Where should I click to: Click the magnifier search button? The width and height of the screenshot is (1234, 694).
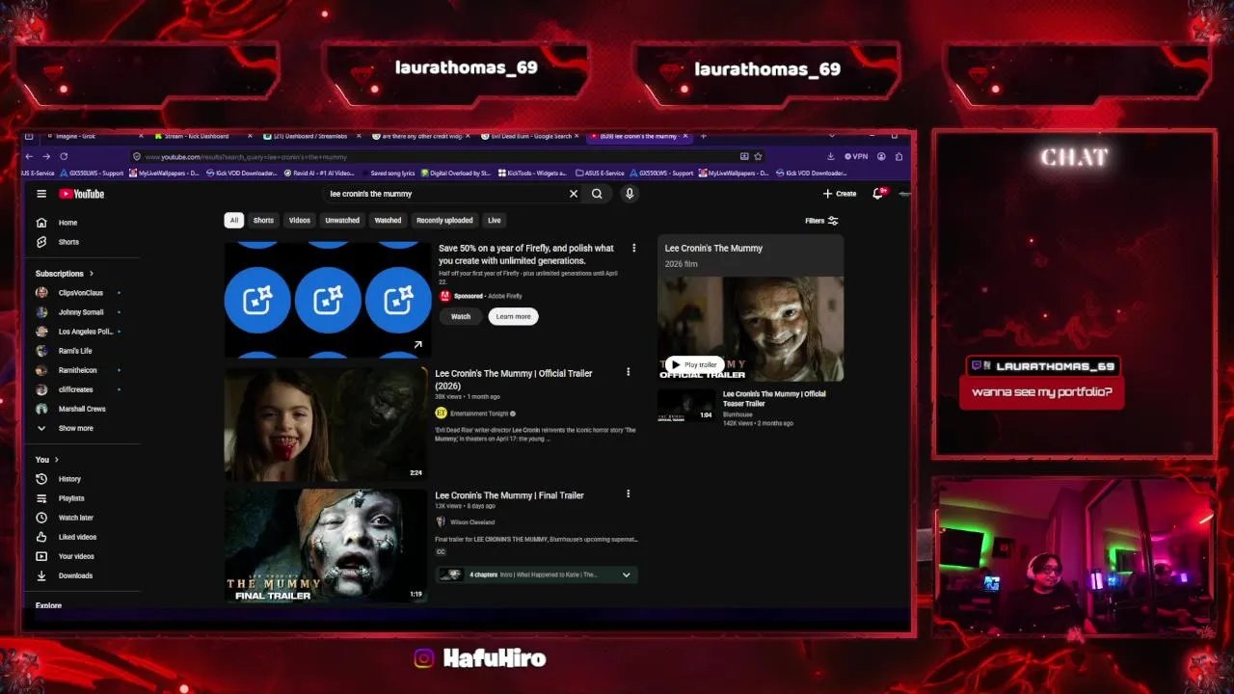[597, 194]
